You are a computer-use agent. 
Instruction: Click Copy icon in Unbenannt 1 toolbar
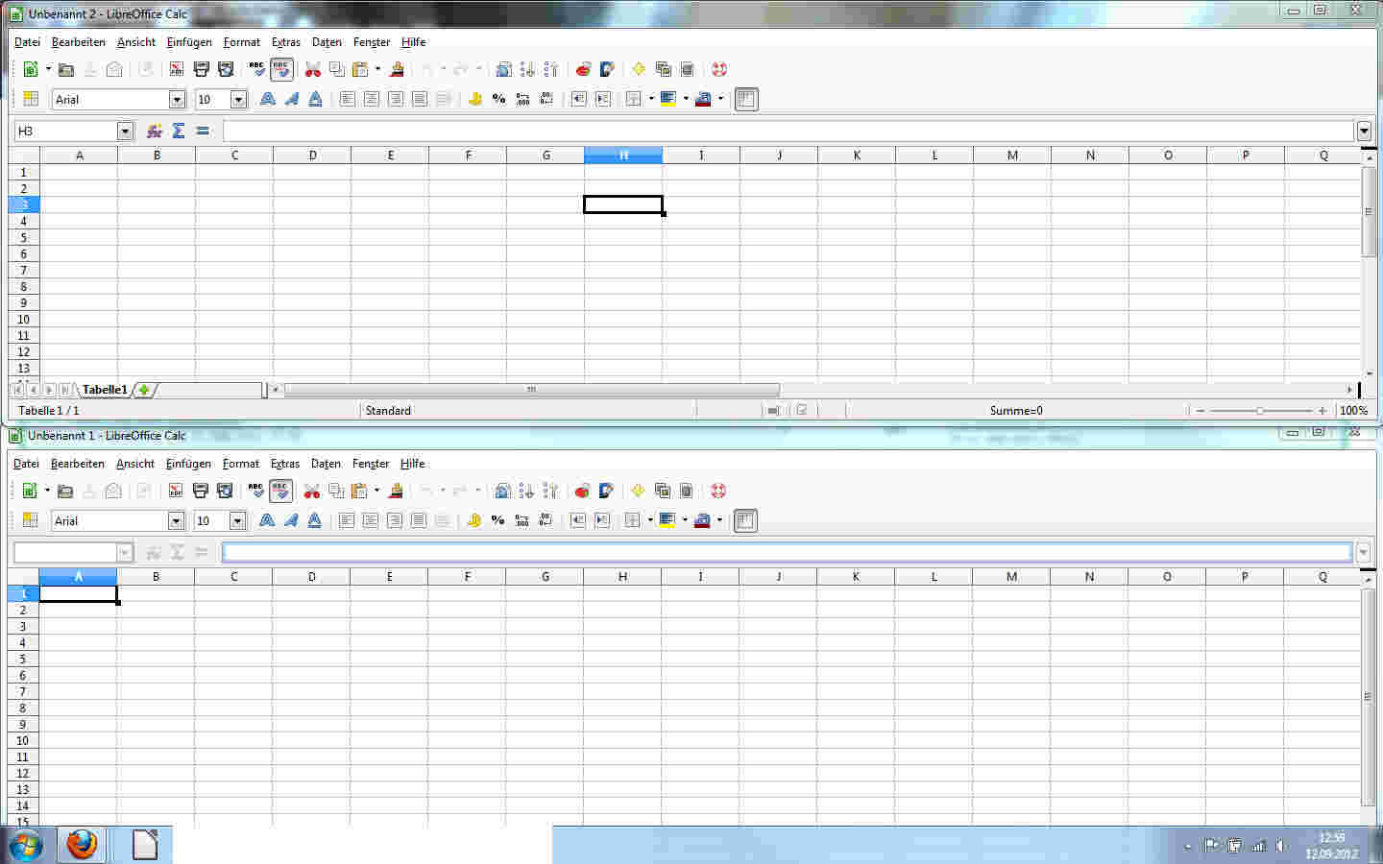click(x=336, y=491)
